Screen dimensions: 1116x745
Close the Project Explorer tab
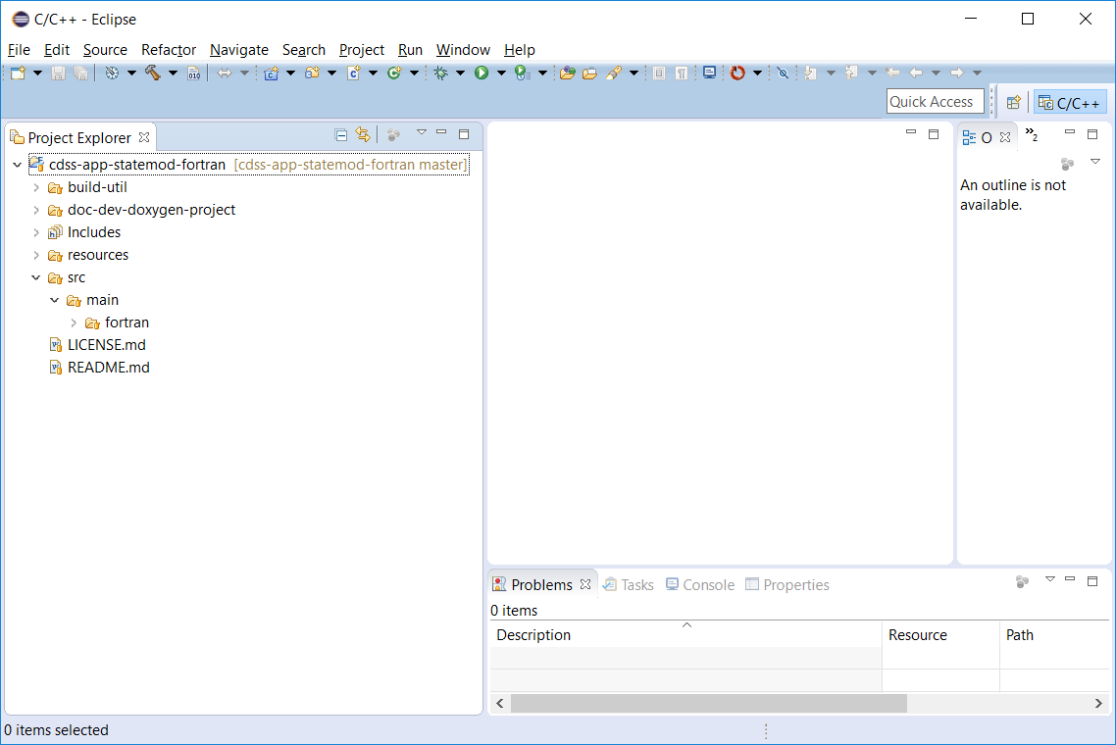(144, 136)
